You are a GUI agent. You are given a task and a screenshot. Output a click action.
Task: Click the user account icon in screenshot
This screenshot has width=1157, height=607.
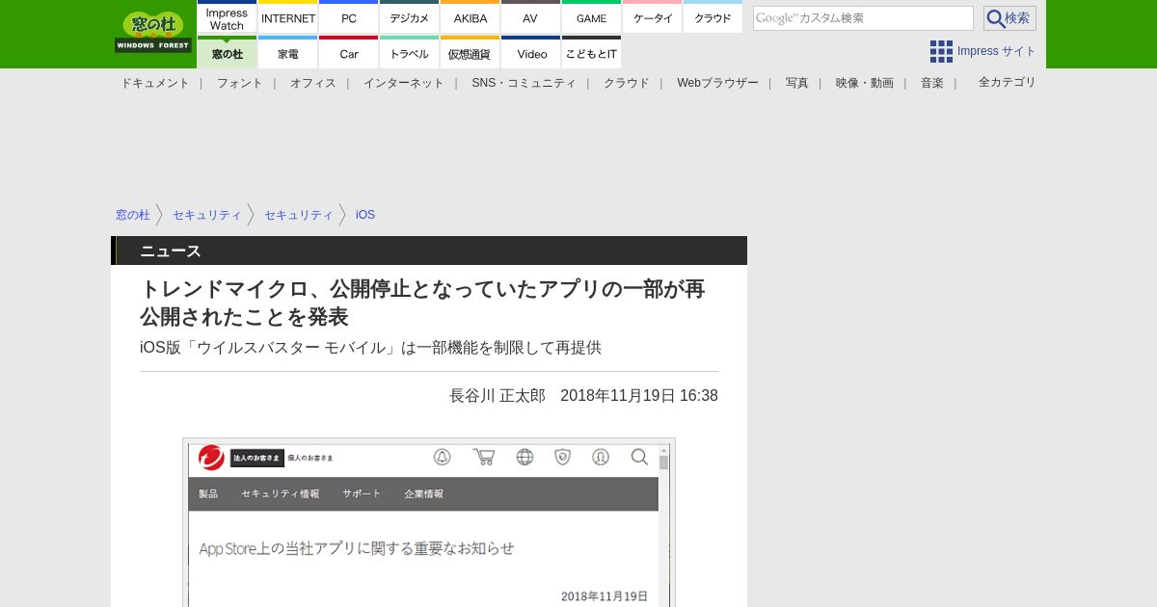(x=601, y=457)
